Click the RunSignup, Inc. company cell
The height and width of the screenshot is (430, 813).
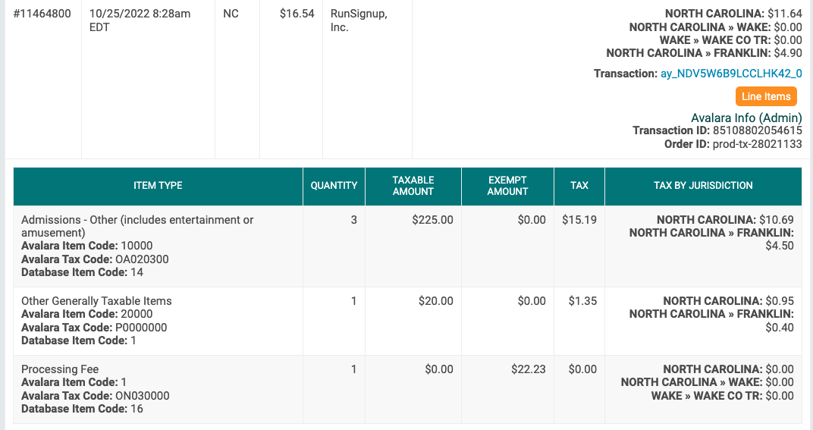click(x=359, y=20)
